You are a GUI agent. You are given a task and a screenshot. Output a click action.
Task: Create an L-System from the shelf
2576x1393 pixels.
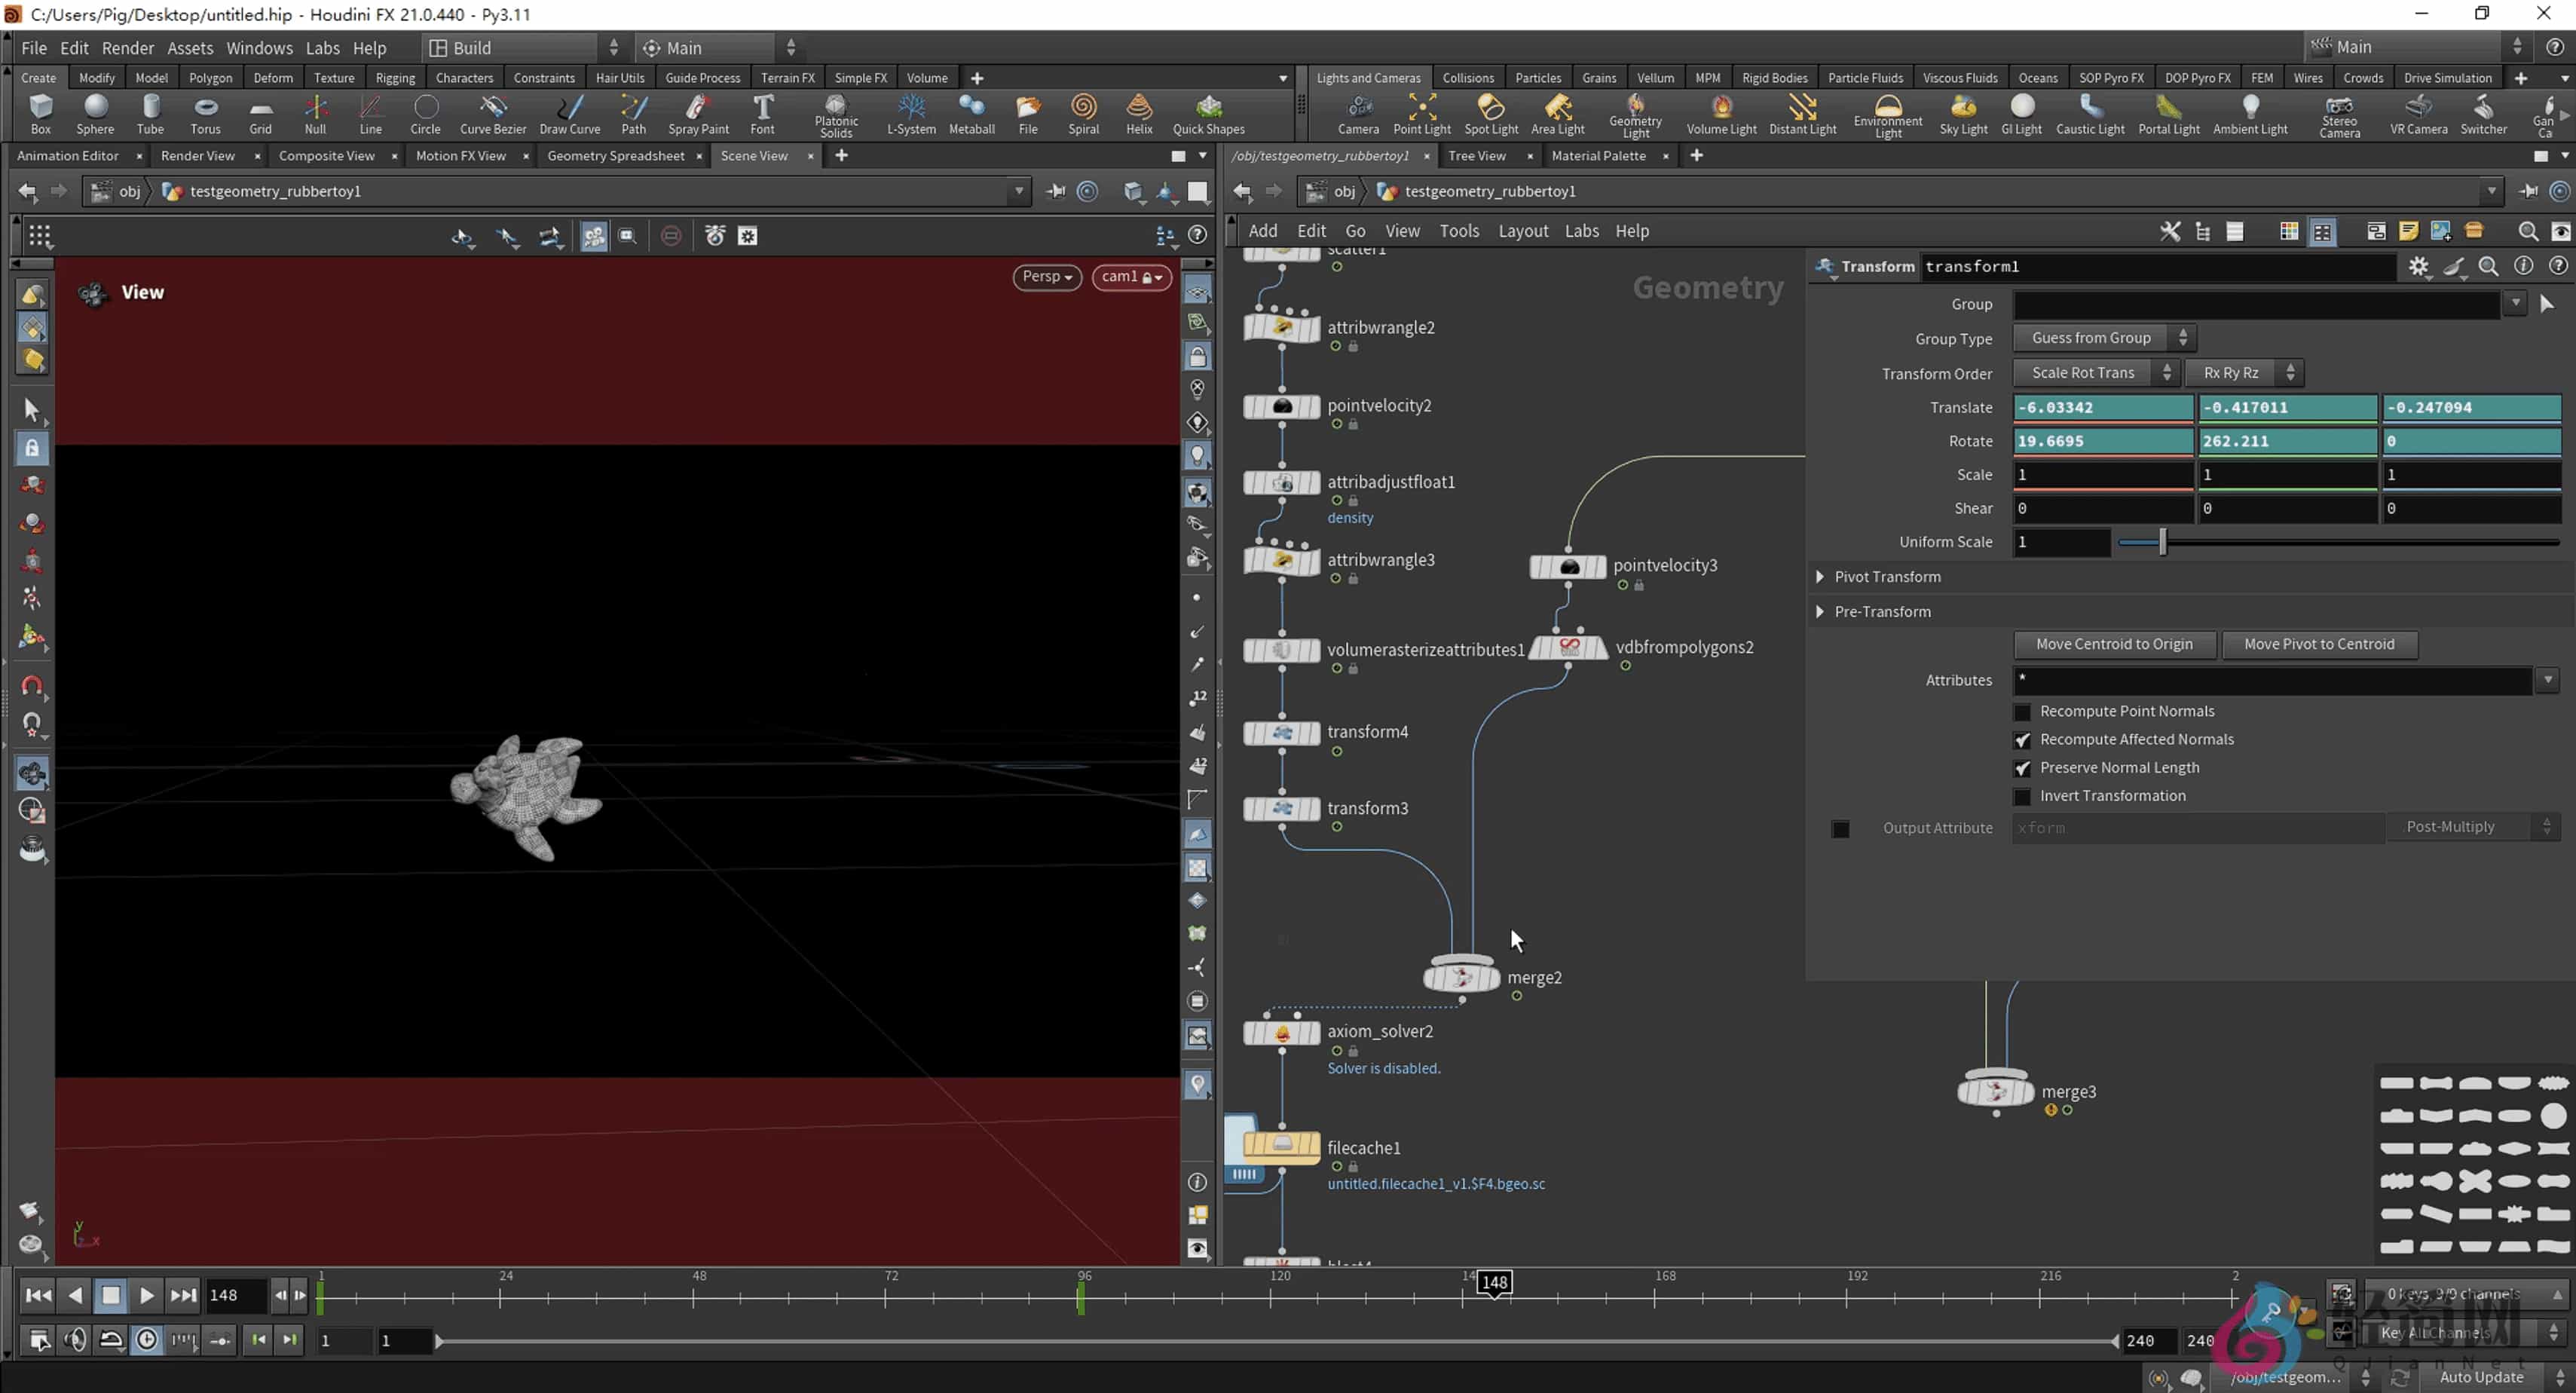coord(911,113)
